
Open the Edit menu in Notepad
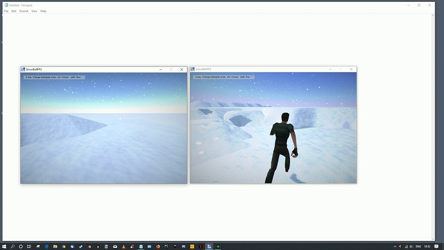13,11
